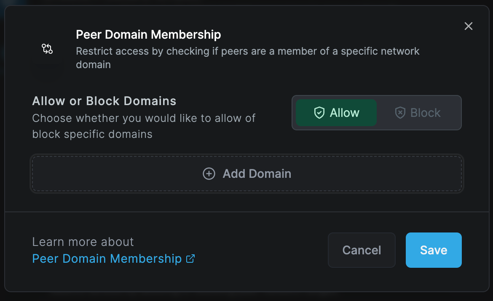Image resolution: width=493 pixels, height=301 pixels.
Task: Select the Allow option
Action: (x=336, y=113)
